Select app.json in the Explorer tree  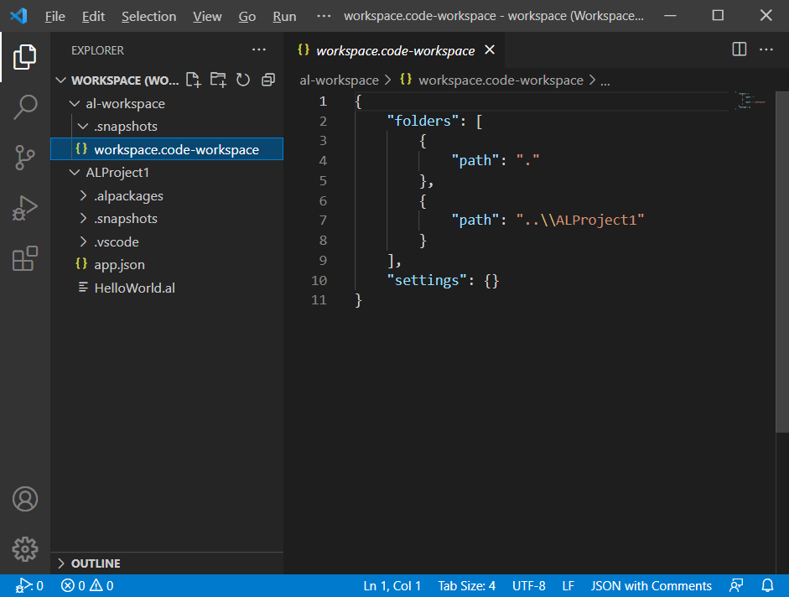pyautogui.click(x=117, y=264)
